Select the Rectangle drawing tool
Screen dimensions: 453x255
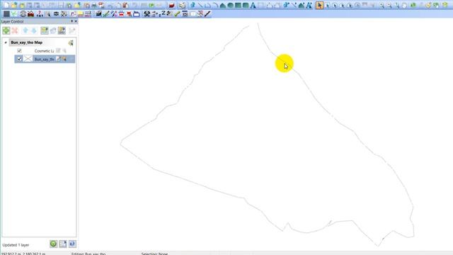pyautogui.click(x=238, y=6)
